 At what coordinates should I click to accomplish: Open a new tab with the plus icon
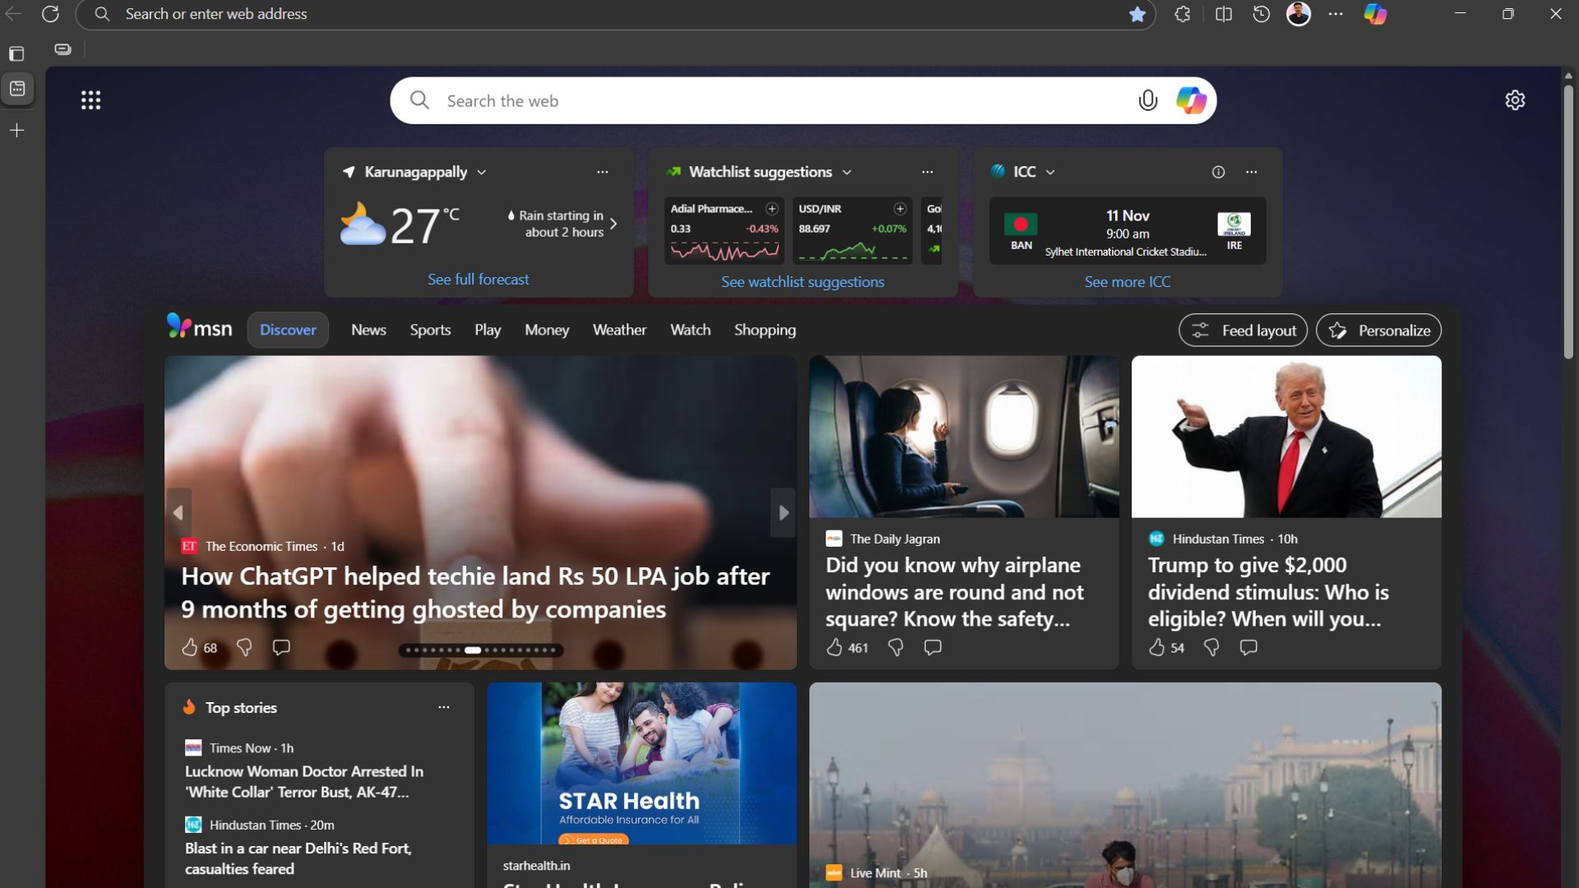[16, 130]
